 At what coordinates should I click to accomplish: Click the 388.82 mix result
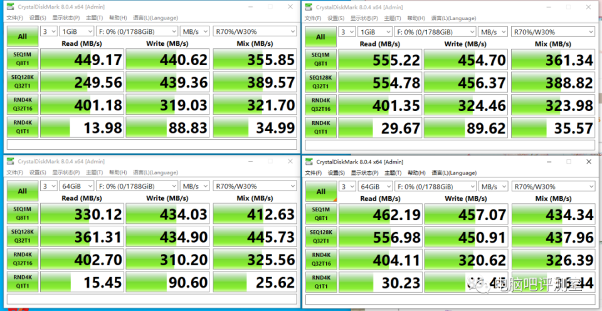pos(553,82)
